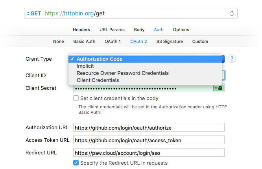Click the Authorization URL label

[x=47, y=128]
